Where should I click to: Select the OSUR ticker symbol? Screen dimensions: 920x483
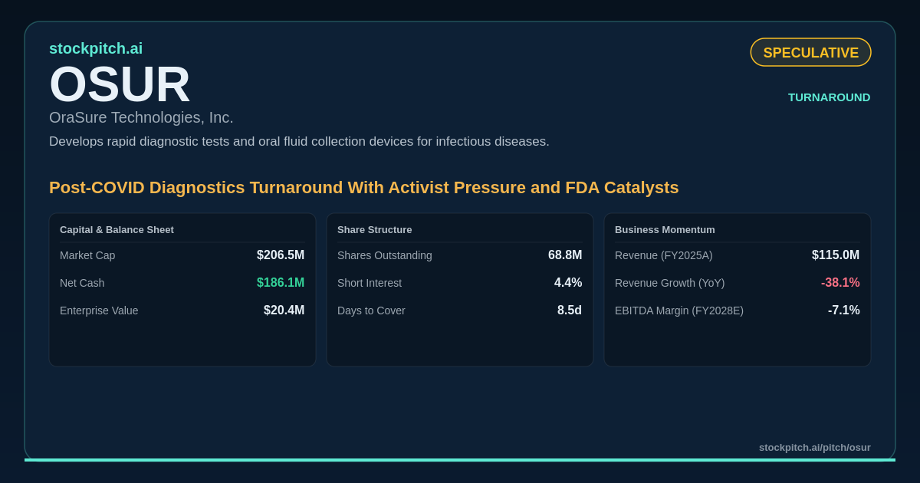(120, 84)
